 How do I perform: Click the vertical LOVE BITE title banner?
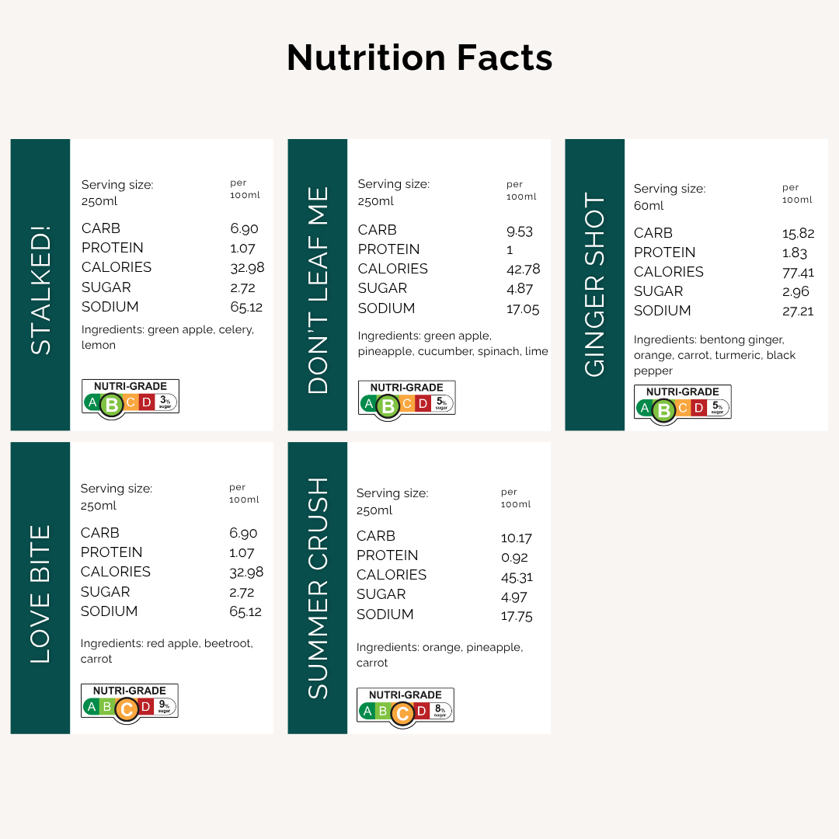40,587
